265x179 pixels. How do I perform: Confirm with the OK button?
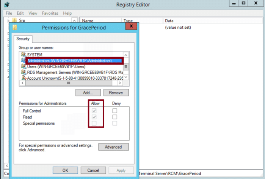[x=65, y=170]
